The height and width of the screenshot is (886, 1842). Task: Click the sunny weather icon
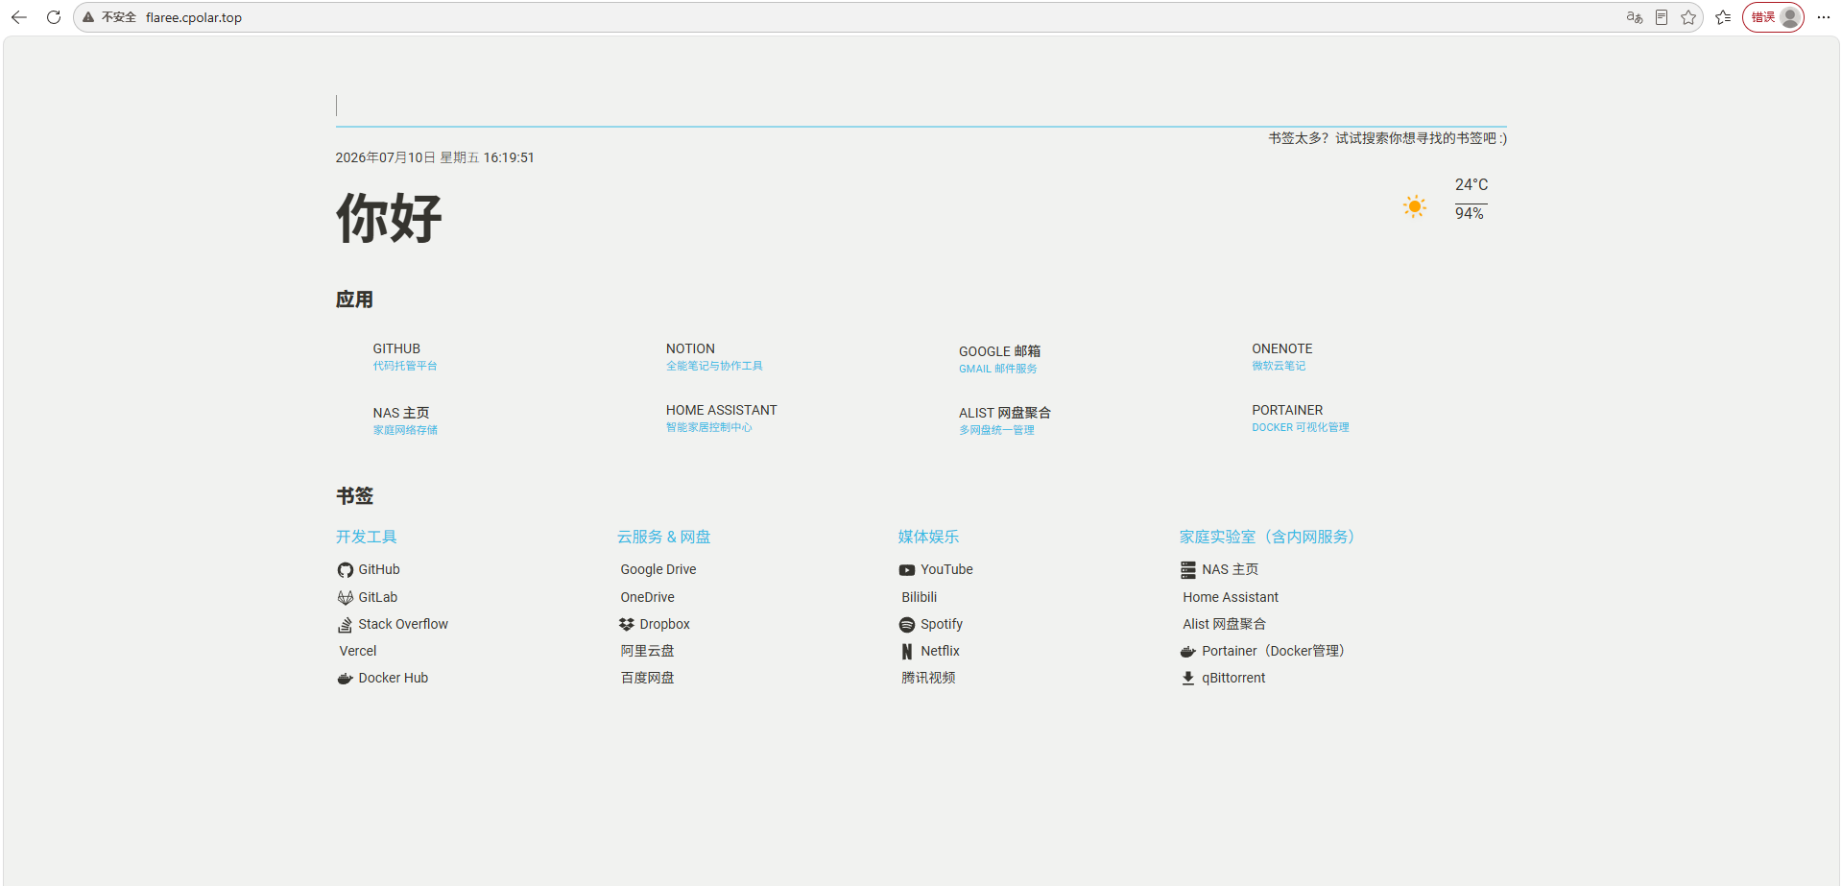1415,206
